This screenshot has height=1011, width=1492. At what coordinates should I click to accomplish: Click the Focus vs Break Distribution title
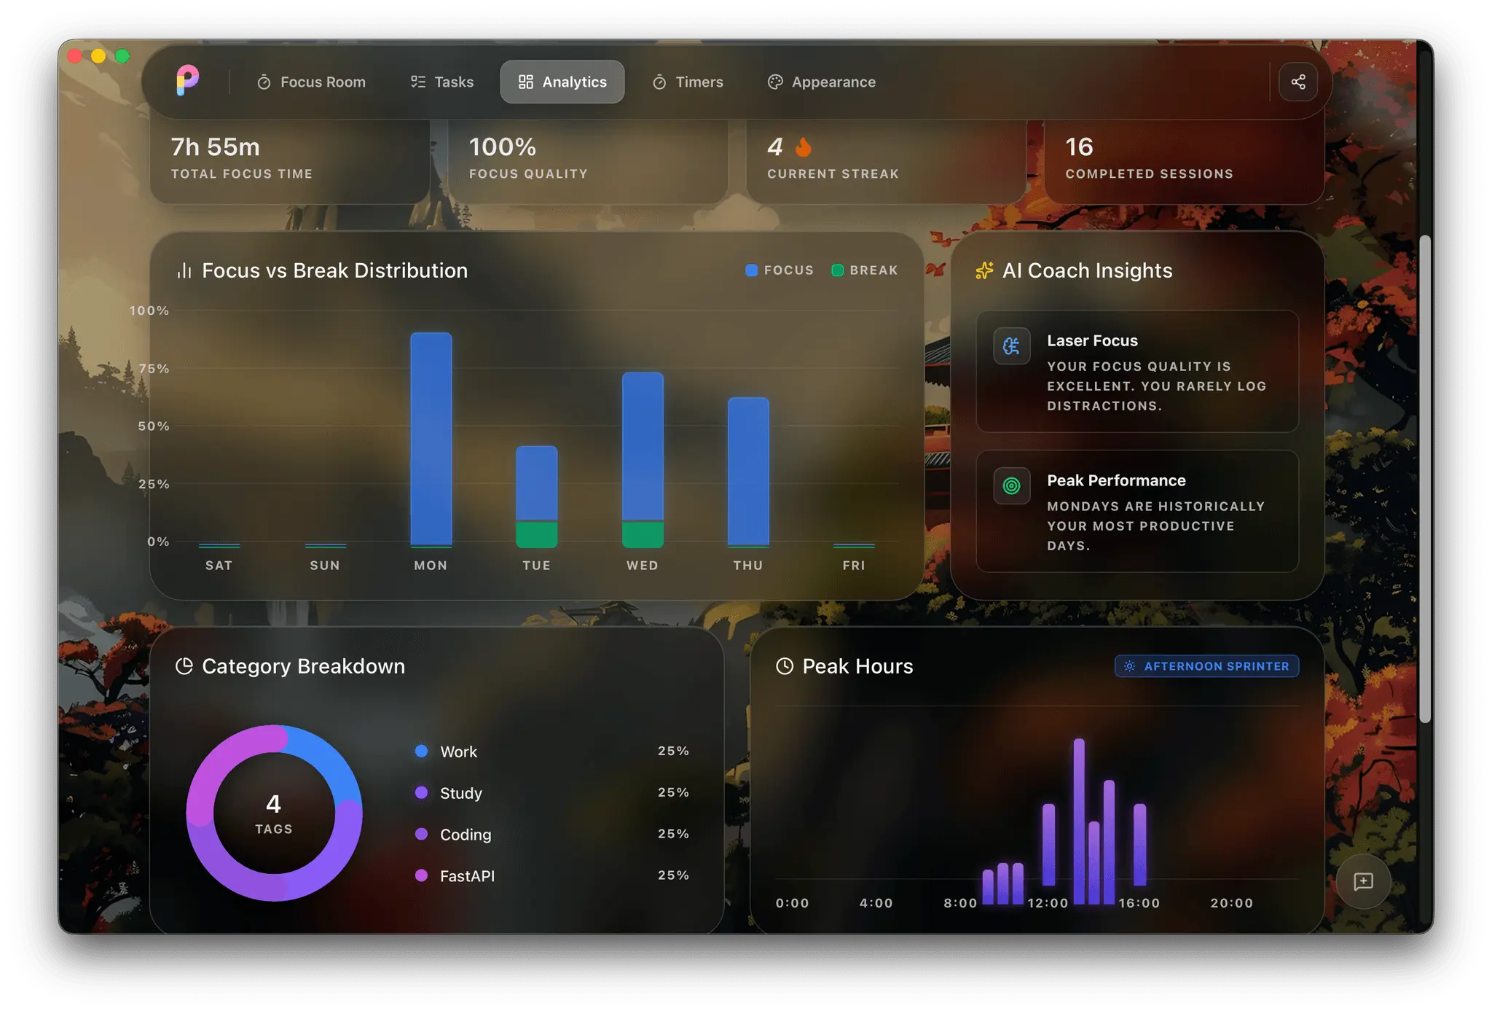(335, 270)
